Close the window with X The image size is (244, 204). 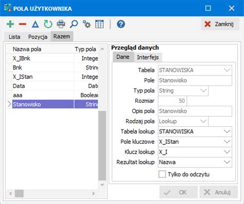(232, 8)
